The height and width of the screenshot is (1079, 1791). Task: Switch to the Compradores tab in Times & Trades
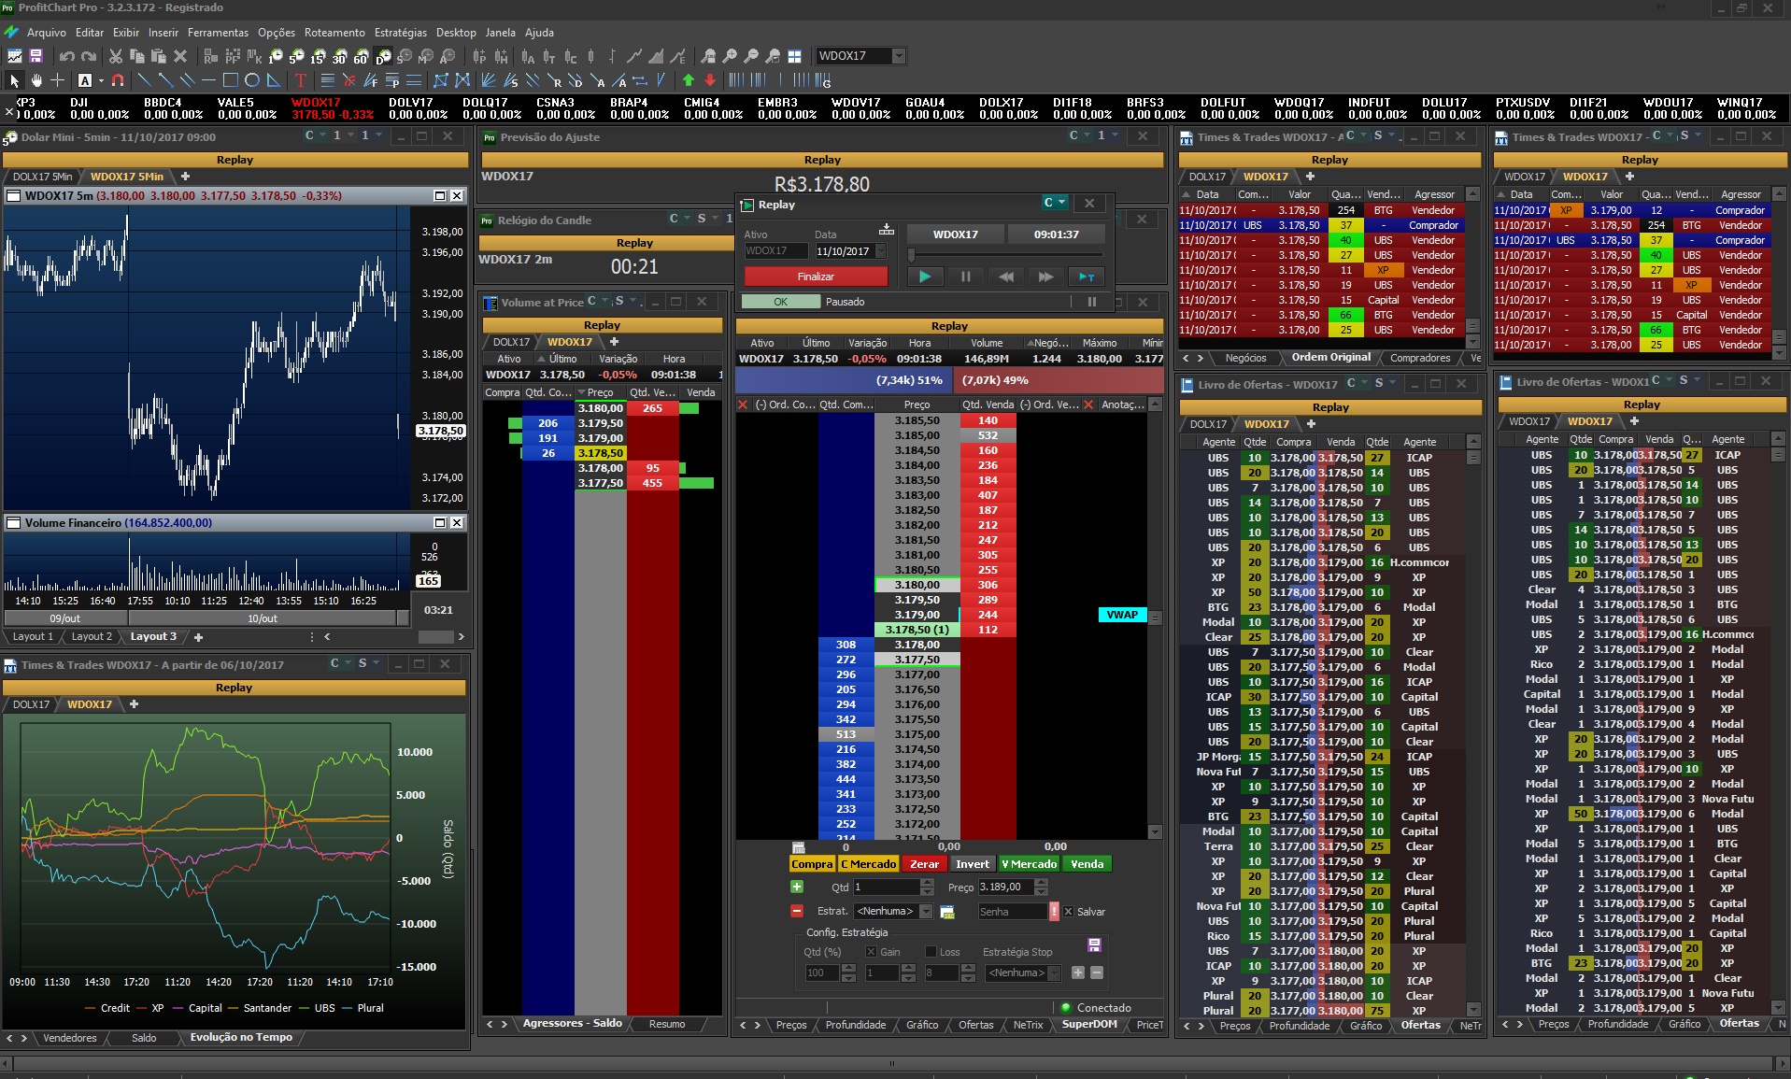(x=1420, y=358)
